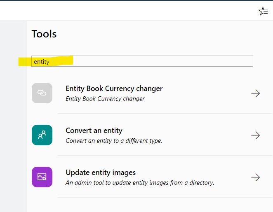The image size is (273, 212).
Task: Open the Entity Book Currency changer title
Action: pyautogui.click(x=114, y=89)
